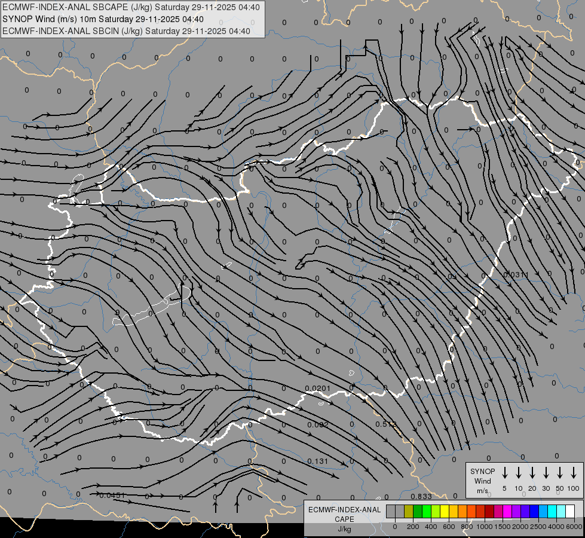Click the J/kg unit label in legend
585x538 pixels.
tap(344, 529)
